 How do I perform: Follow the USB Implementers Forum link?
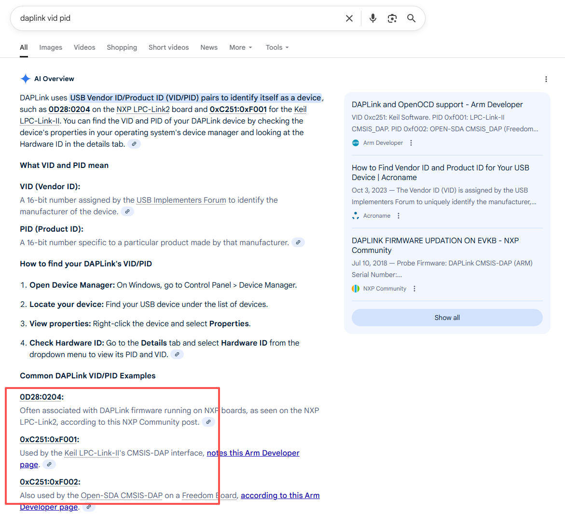click(x=181, y=200)
